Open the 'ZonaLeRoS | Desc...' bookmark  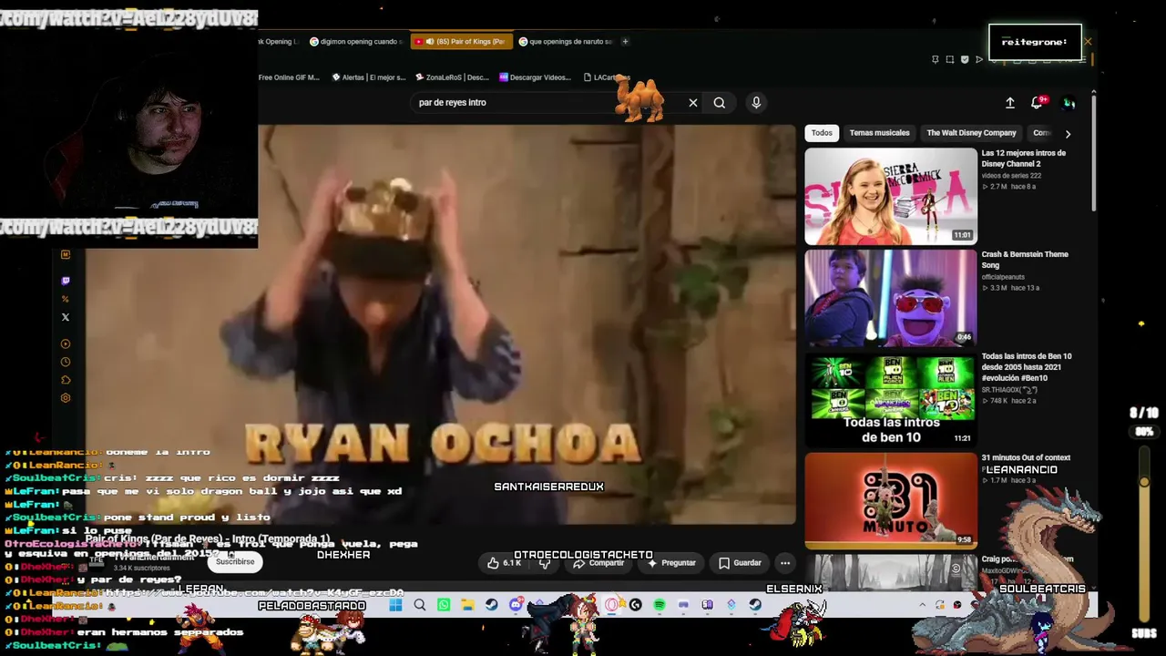tap(452, 77)
